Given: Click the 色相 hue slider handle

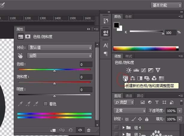Looking at the screenshot, I should [54, 71].
